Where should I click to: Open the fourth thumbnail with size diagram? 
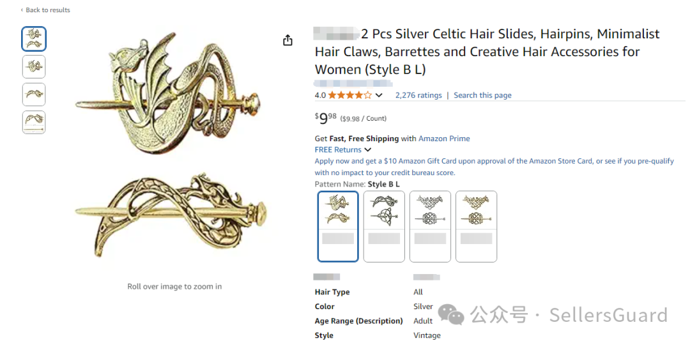pyautogui.click(x=34, y=122)
